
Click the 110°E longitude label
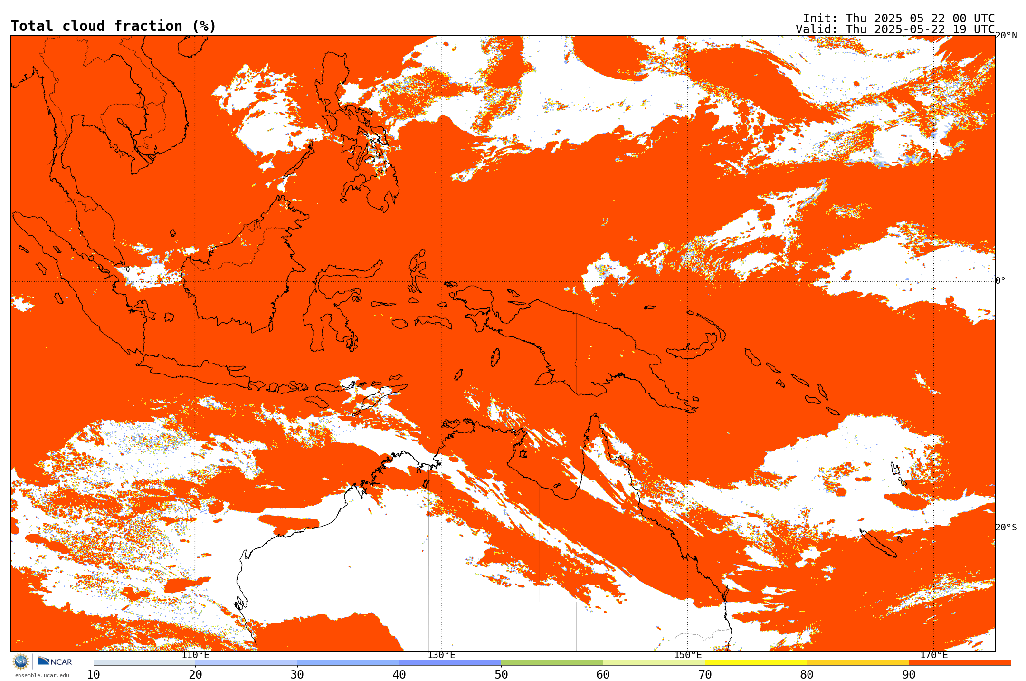coord(195,655)
